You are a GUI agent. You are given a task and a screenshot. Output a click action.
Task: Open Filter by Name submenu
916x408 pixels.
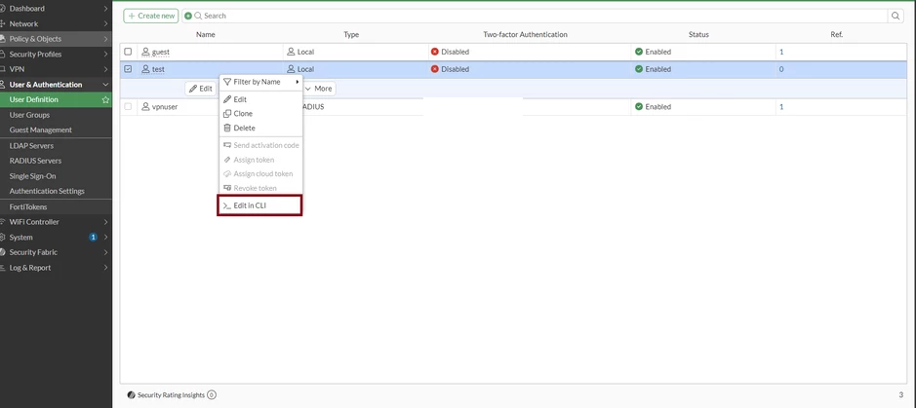(260, 82)
